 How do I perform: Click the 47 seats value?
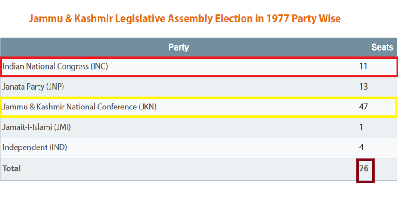pos(363,106)
